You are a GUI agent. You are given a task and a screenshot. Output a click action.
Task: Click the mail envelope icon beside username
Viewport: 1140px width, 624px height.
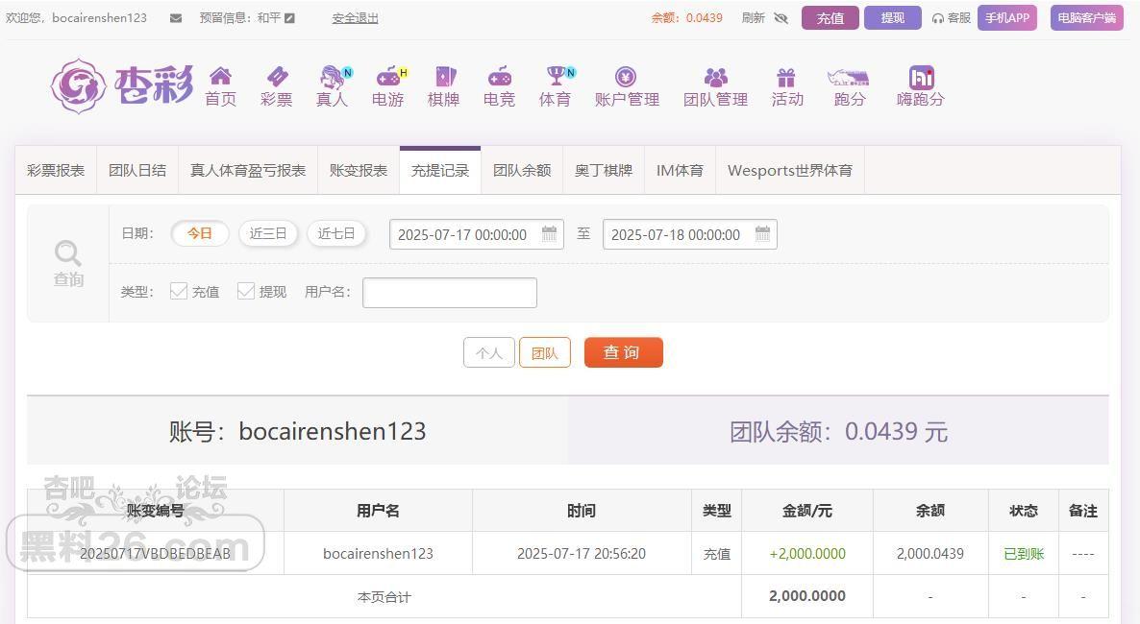click(x=176, y=18)
